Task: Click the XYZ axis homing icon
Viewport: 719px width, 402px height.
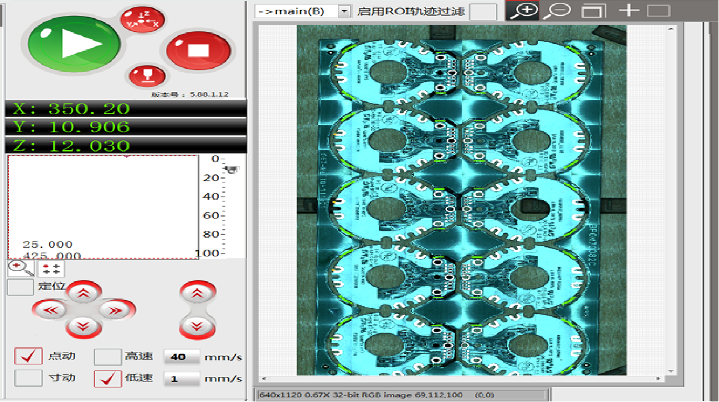Action: (142, 20)
